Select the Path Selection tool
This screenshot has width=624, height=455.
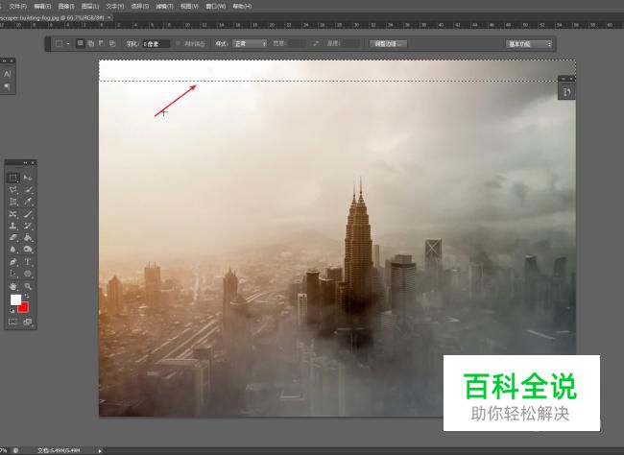[13, 274]
